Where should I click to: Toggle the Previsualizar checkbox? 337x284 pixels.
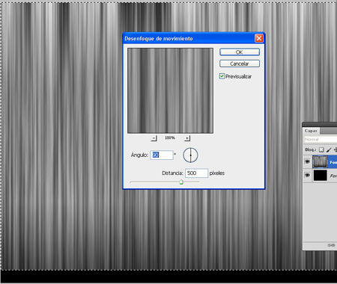[222, 76]
